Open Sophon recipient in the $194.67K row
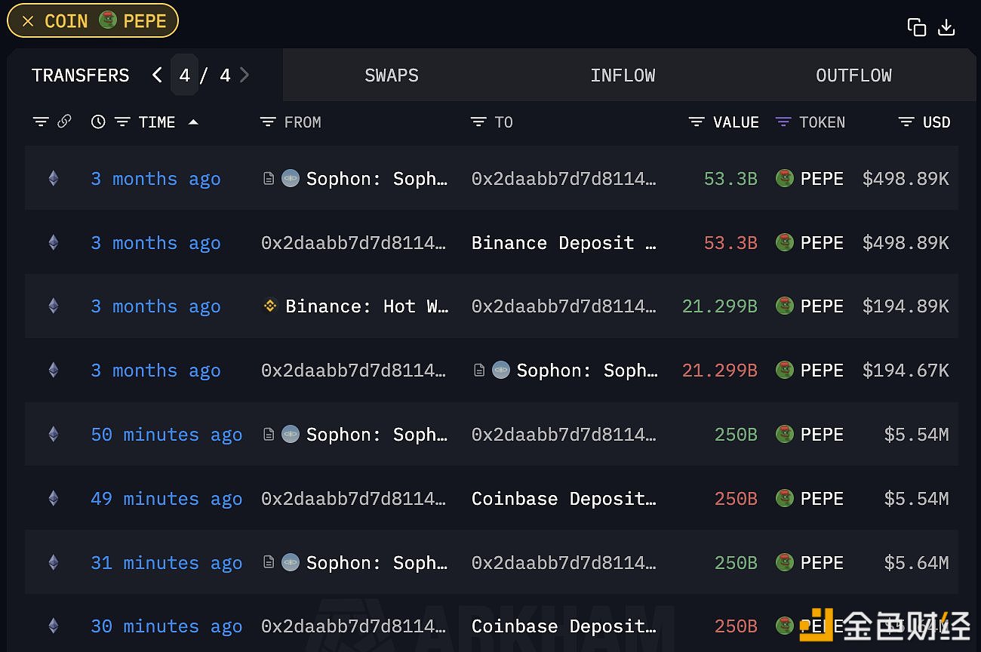 click(587, 371)
